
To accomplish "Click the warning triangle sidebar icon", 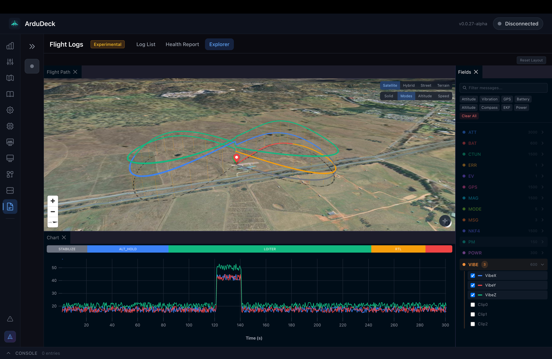I will point(10,319).
